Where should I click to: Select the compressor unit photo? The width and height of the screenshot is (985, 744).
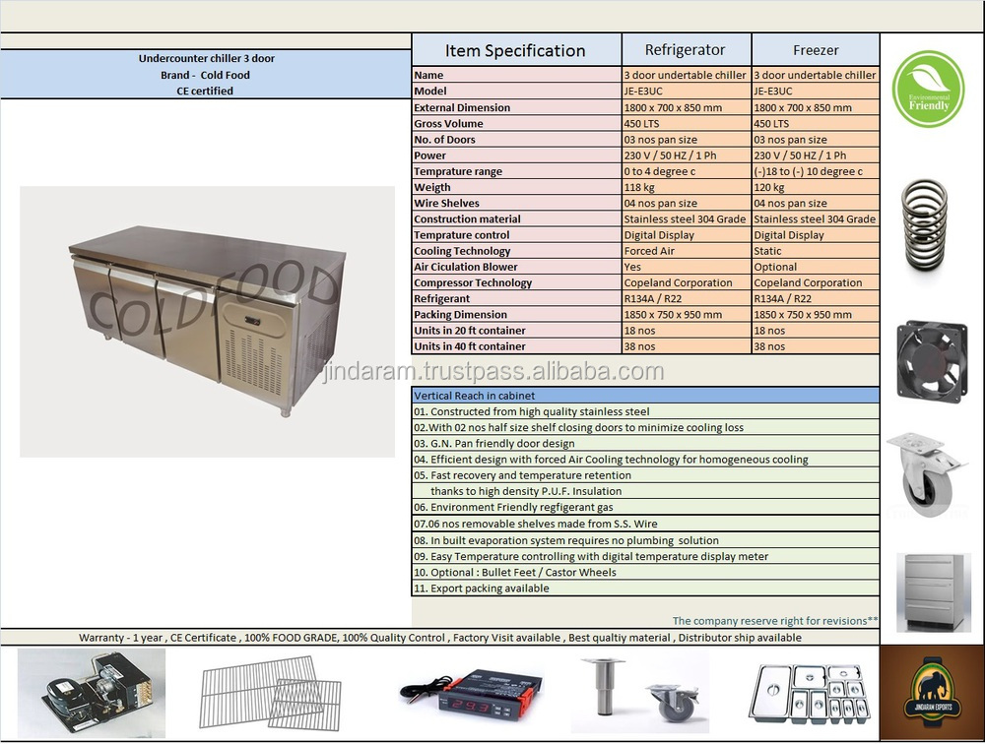(x=92, y=693)
